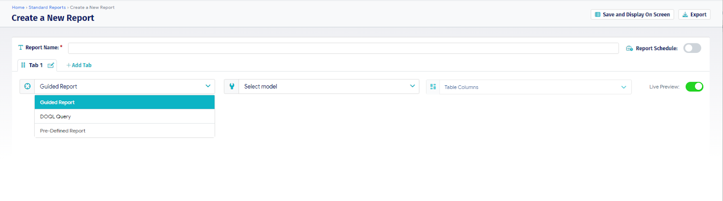
Task: Add a new tab with Add Tab
Action: pos(79,65)
